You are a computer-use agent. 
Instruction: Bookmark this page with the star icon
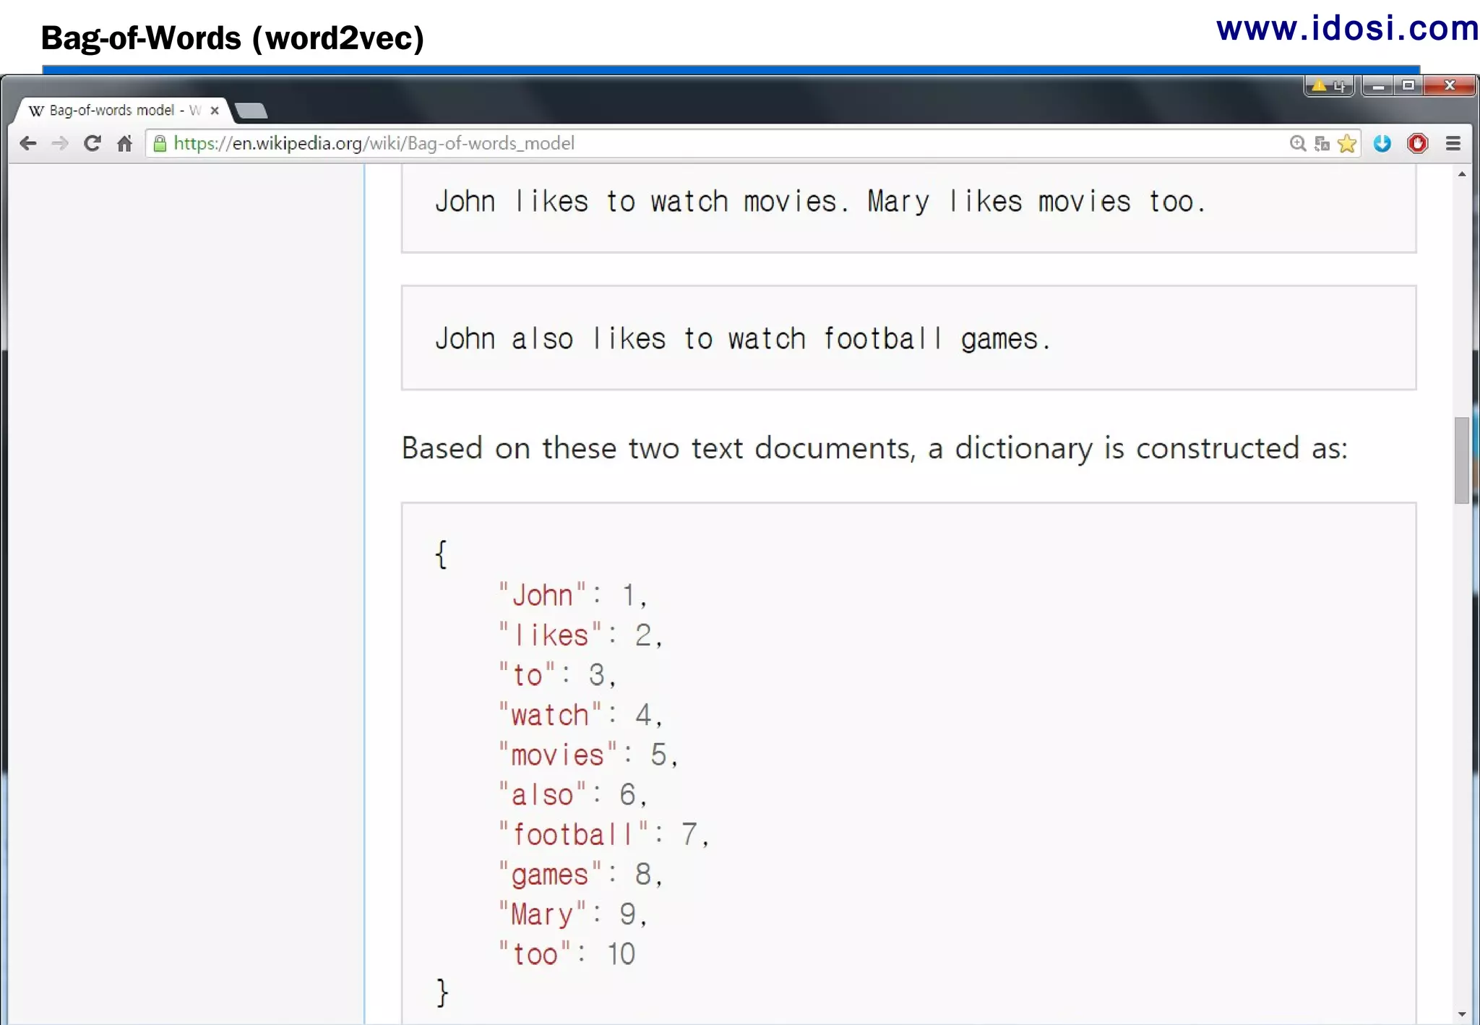(1347, 143)
